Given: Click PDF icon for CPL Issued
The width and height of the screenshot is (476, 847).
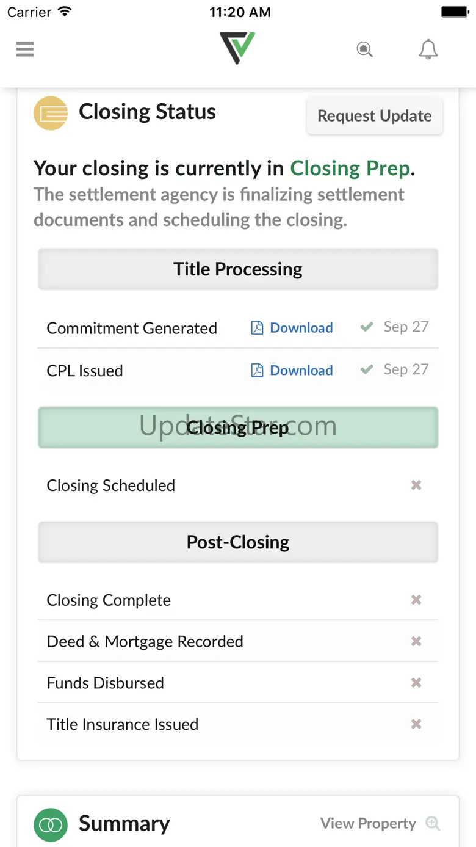Looking at the screenshot, I should click(258, 371).
